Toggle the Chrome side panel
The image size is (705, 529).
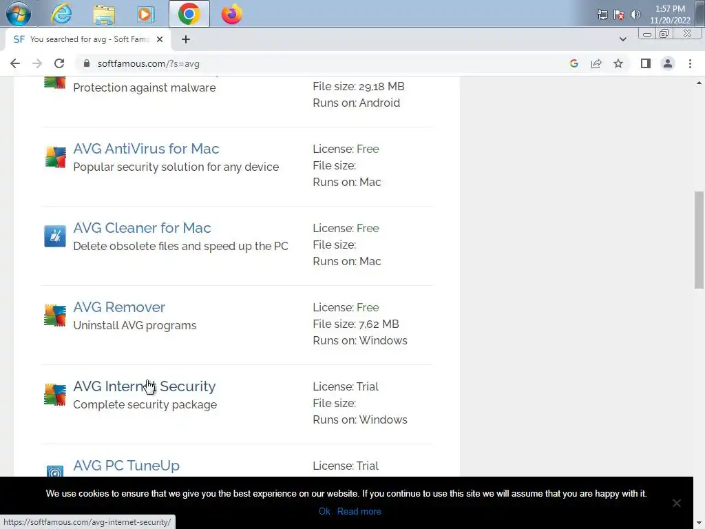[646, 63]
